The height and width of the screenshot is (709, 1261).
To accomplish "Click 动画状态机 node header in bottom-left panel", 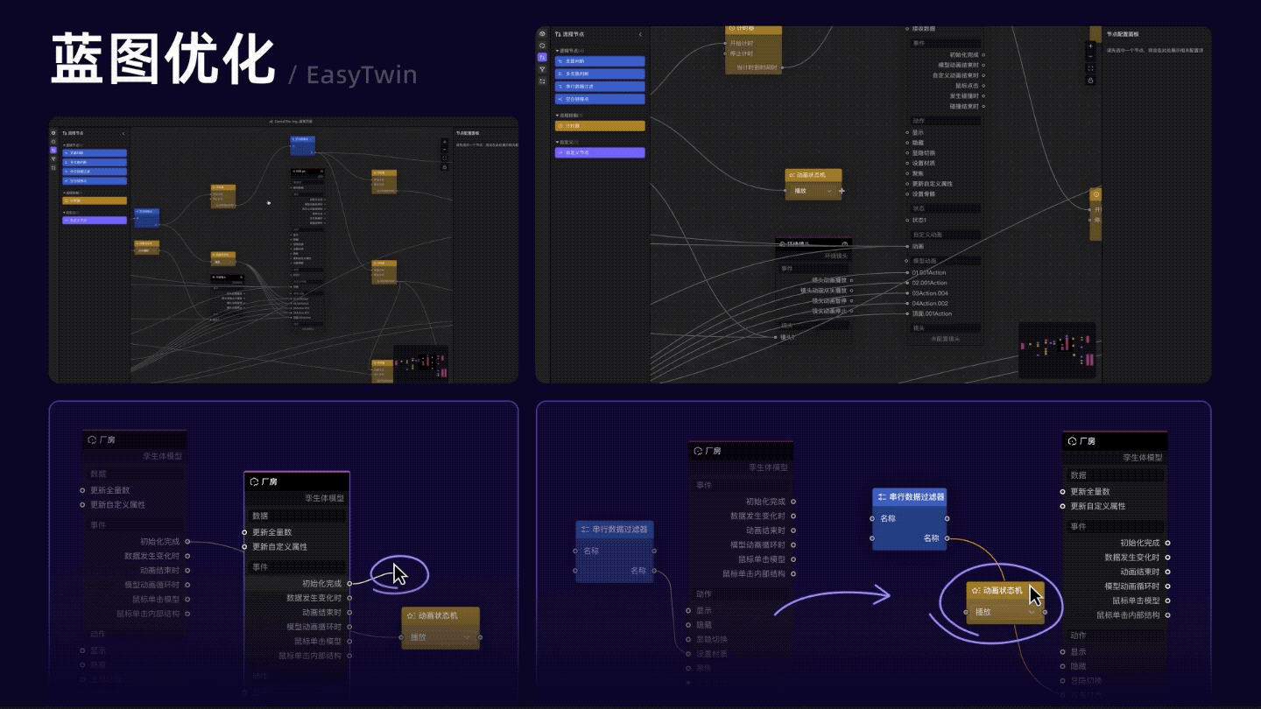I will tap(441, 615).
